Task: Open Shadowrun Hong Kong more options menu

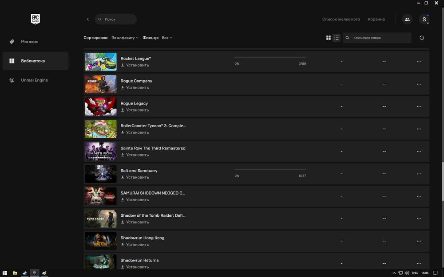Action: click(x=419, y=241)
